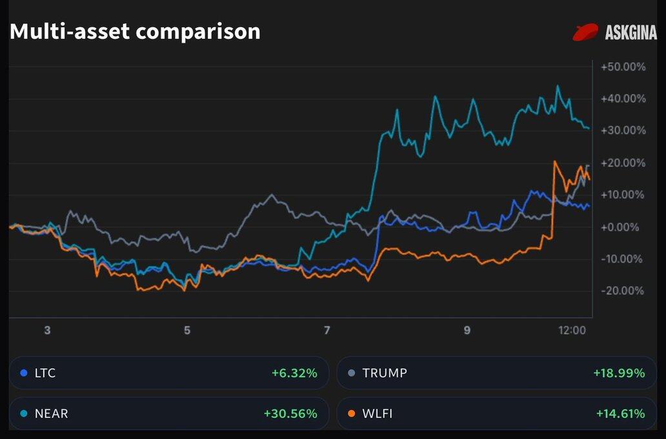Viewport: 666px width, 439px height.
Task: Click the NEAR +30.56% percentage value
Action: pos(290,413)
